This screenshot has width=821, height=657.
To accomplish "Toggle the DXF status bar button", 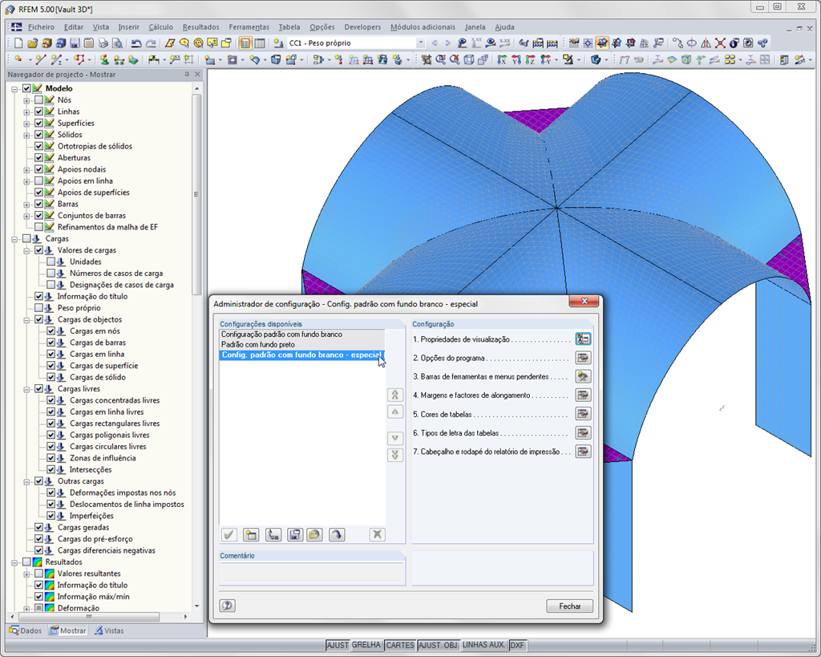I will (517, 645).
